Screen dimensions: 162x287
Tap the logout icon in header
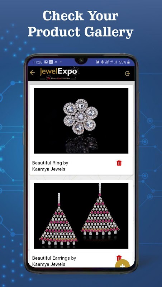coord(127,74)
